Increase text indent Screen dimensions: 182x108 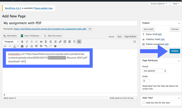pyautogui.click(x=41, y=46)
